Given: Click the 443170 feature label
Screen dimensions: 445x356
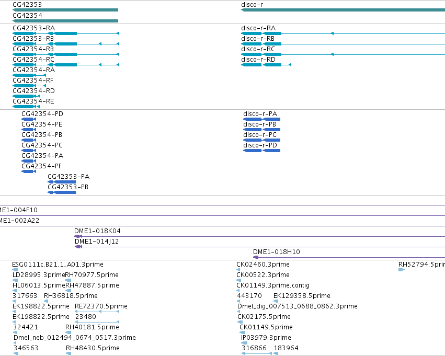Looking at the screenshot, I should [249, 296].
